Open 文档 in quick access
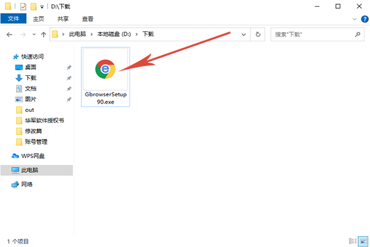This screenshot has height=247, width=370. [30, 89]
